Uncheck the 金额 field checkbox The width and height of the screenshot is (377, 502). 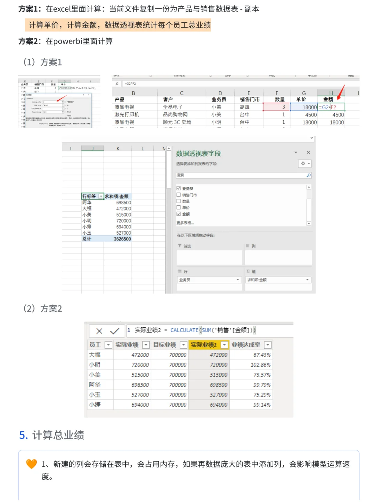click(179, 214)
